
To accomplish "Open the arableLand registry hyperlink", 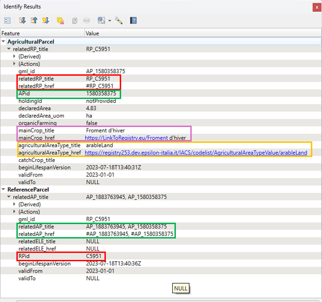I will coord(196,153).
